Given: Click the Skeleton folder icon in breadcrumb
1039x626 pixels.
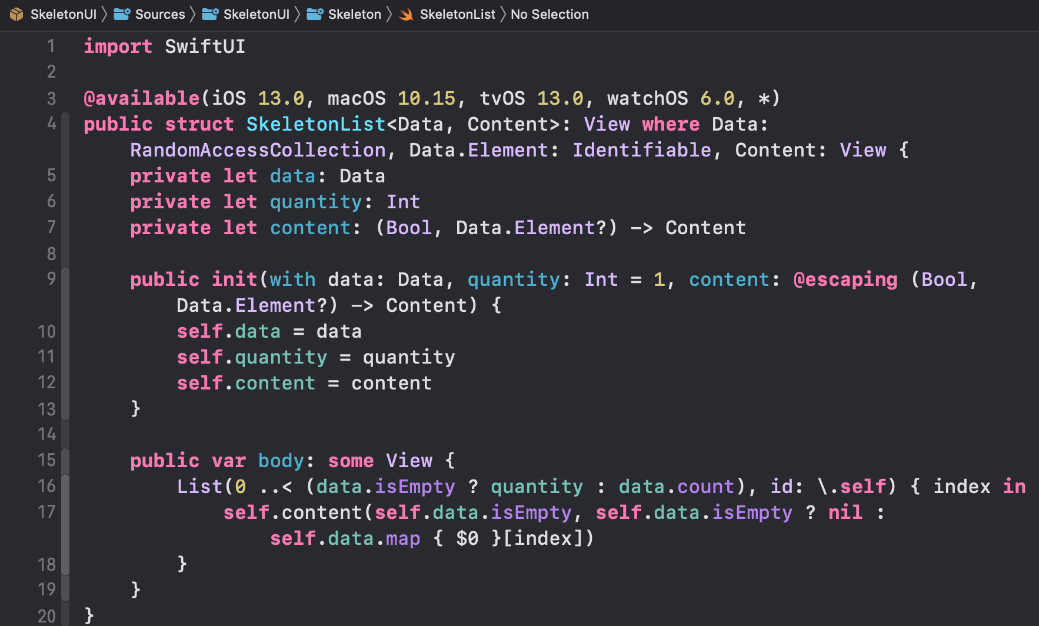Looking at the screenshot, I should 315,14.
